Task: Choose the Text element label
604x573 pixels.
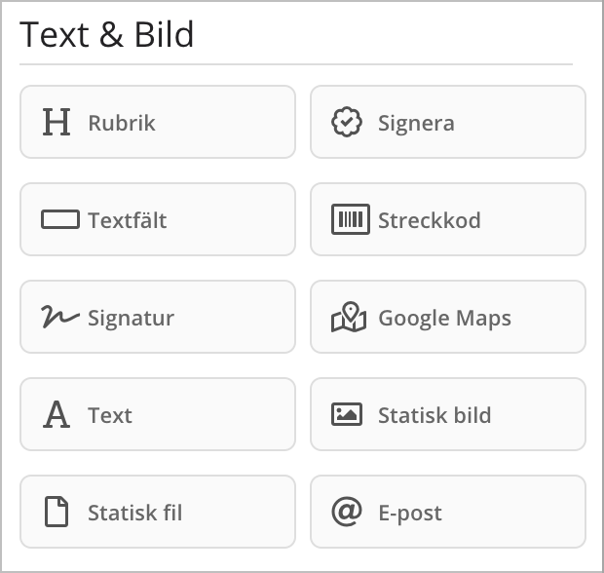Action: click(110, 415)
